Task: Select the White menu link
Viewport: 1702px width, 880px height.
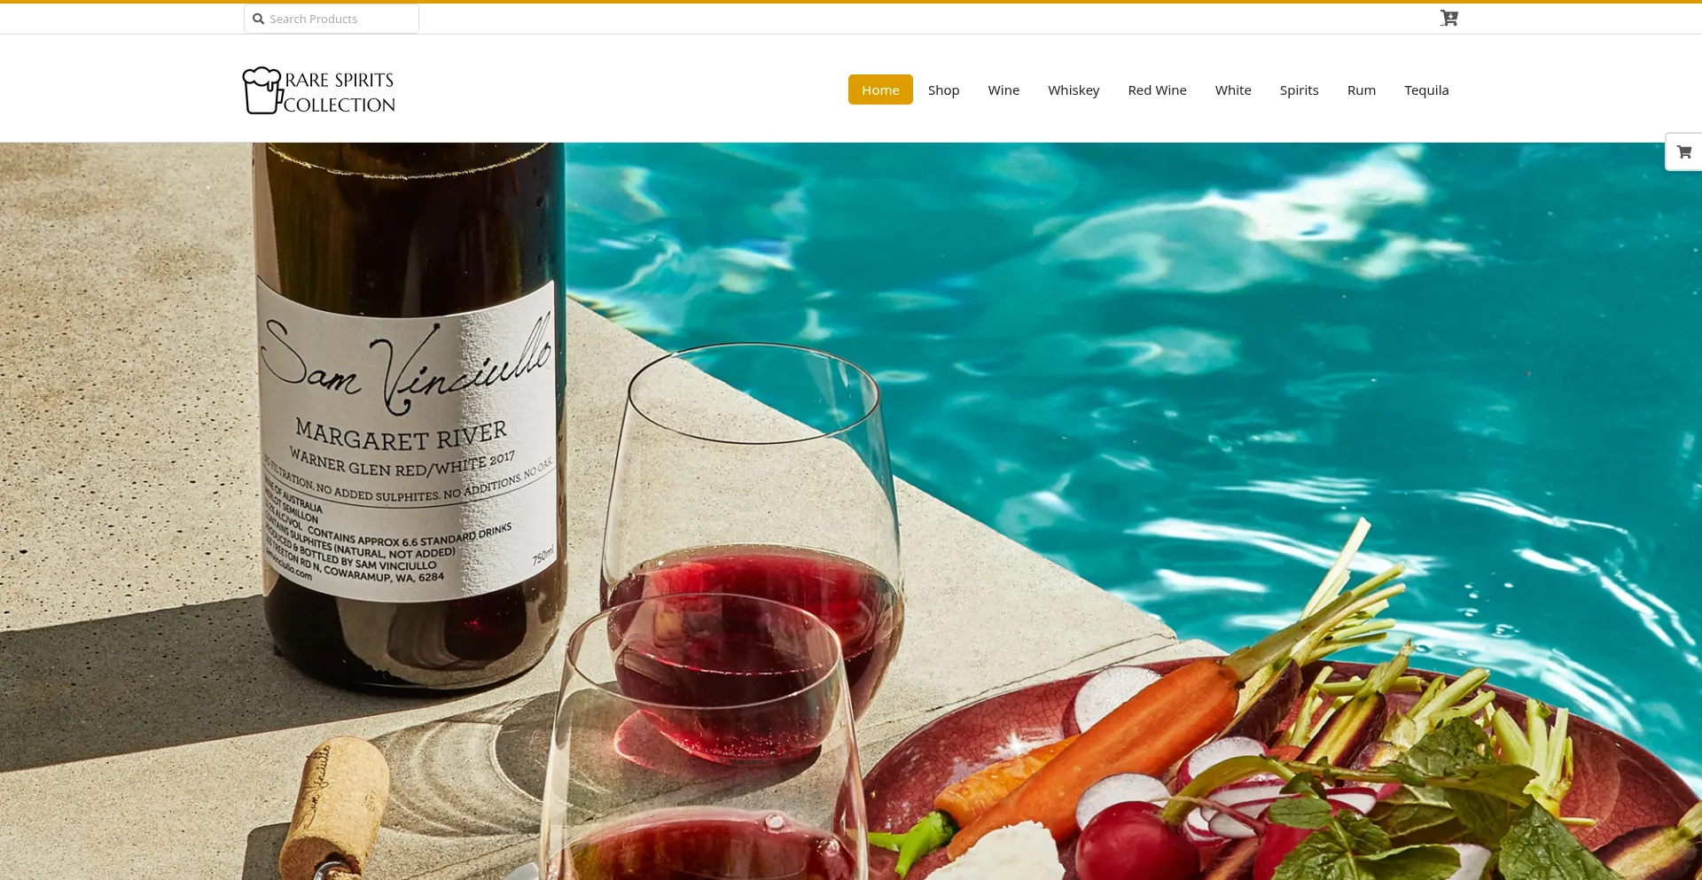Action: [1233, 90]
